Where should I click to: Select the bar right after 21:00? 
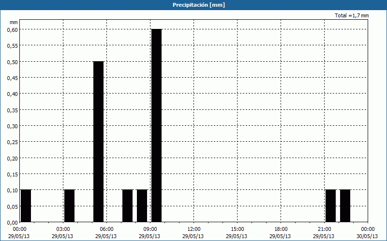click(x=330, y=206)
